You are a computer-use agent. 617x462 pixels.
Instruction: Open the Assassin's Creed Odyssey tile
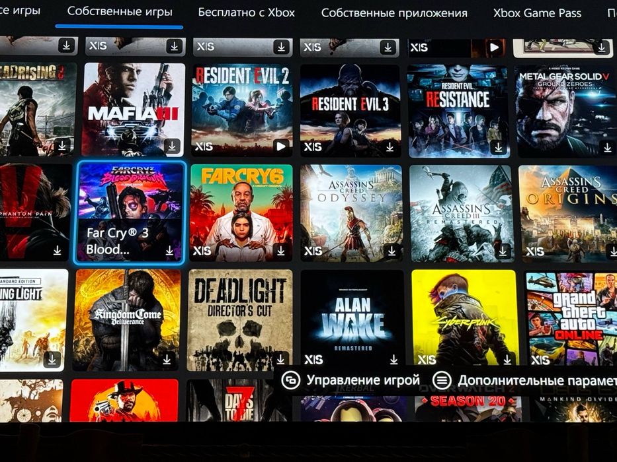pyautogui.click(x=351, y=213)
